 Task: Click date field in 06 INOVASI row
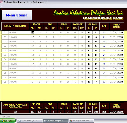click(x=117, y=82)
